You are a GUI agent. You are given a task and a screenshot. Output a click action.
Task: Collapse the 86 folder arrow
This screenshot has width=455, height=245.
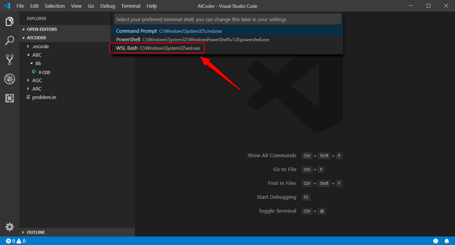click(32, 63)
